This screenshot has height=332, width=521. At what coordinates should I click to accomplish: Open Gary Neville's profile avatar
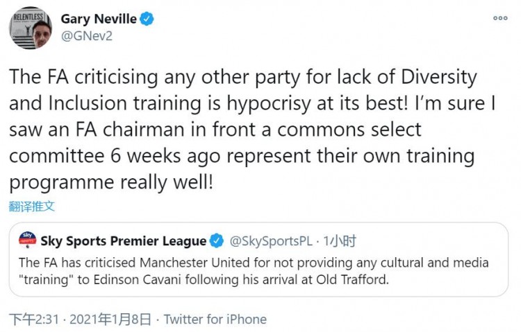coord(31,28)
